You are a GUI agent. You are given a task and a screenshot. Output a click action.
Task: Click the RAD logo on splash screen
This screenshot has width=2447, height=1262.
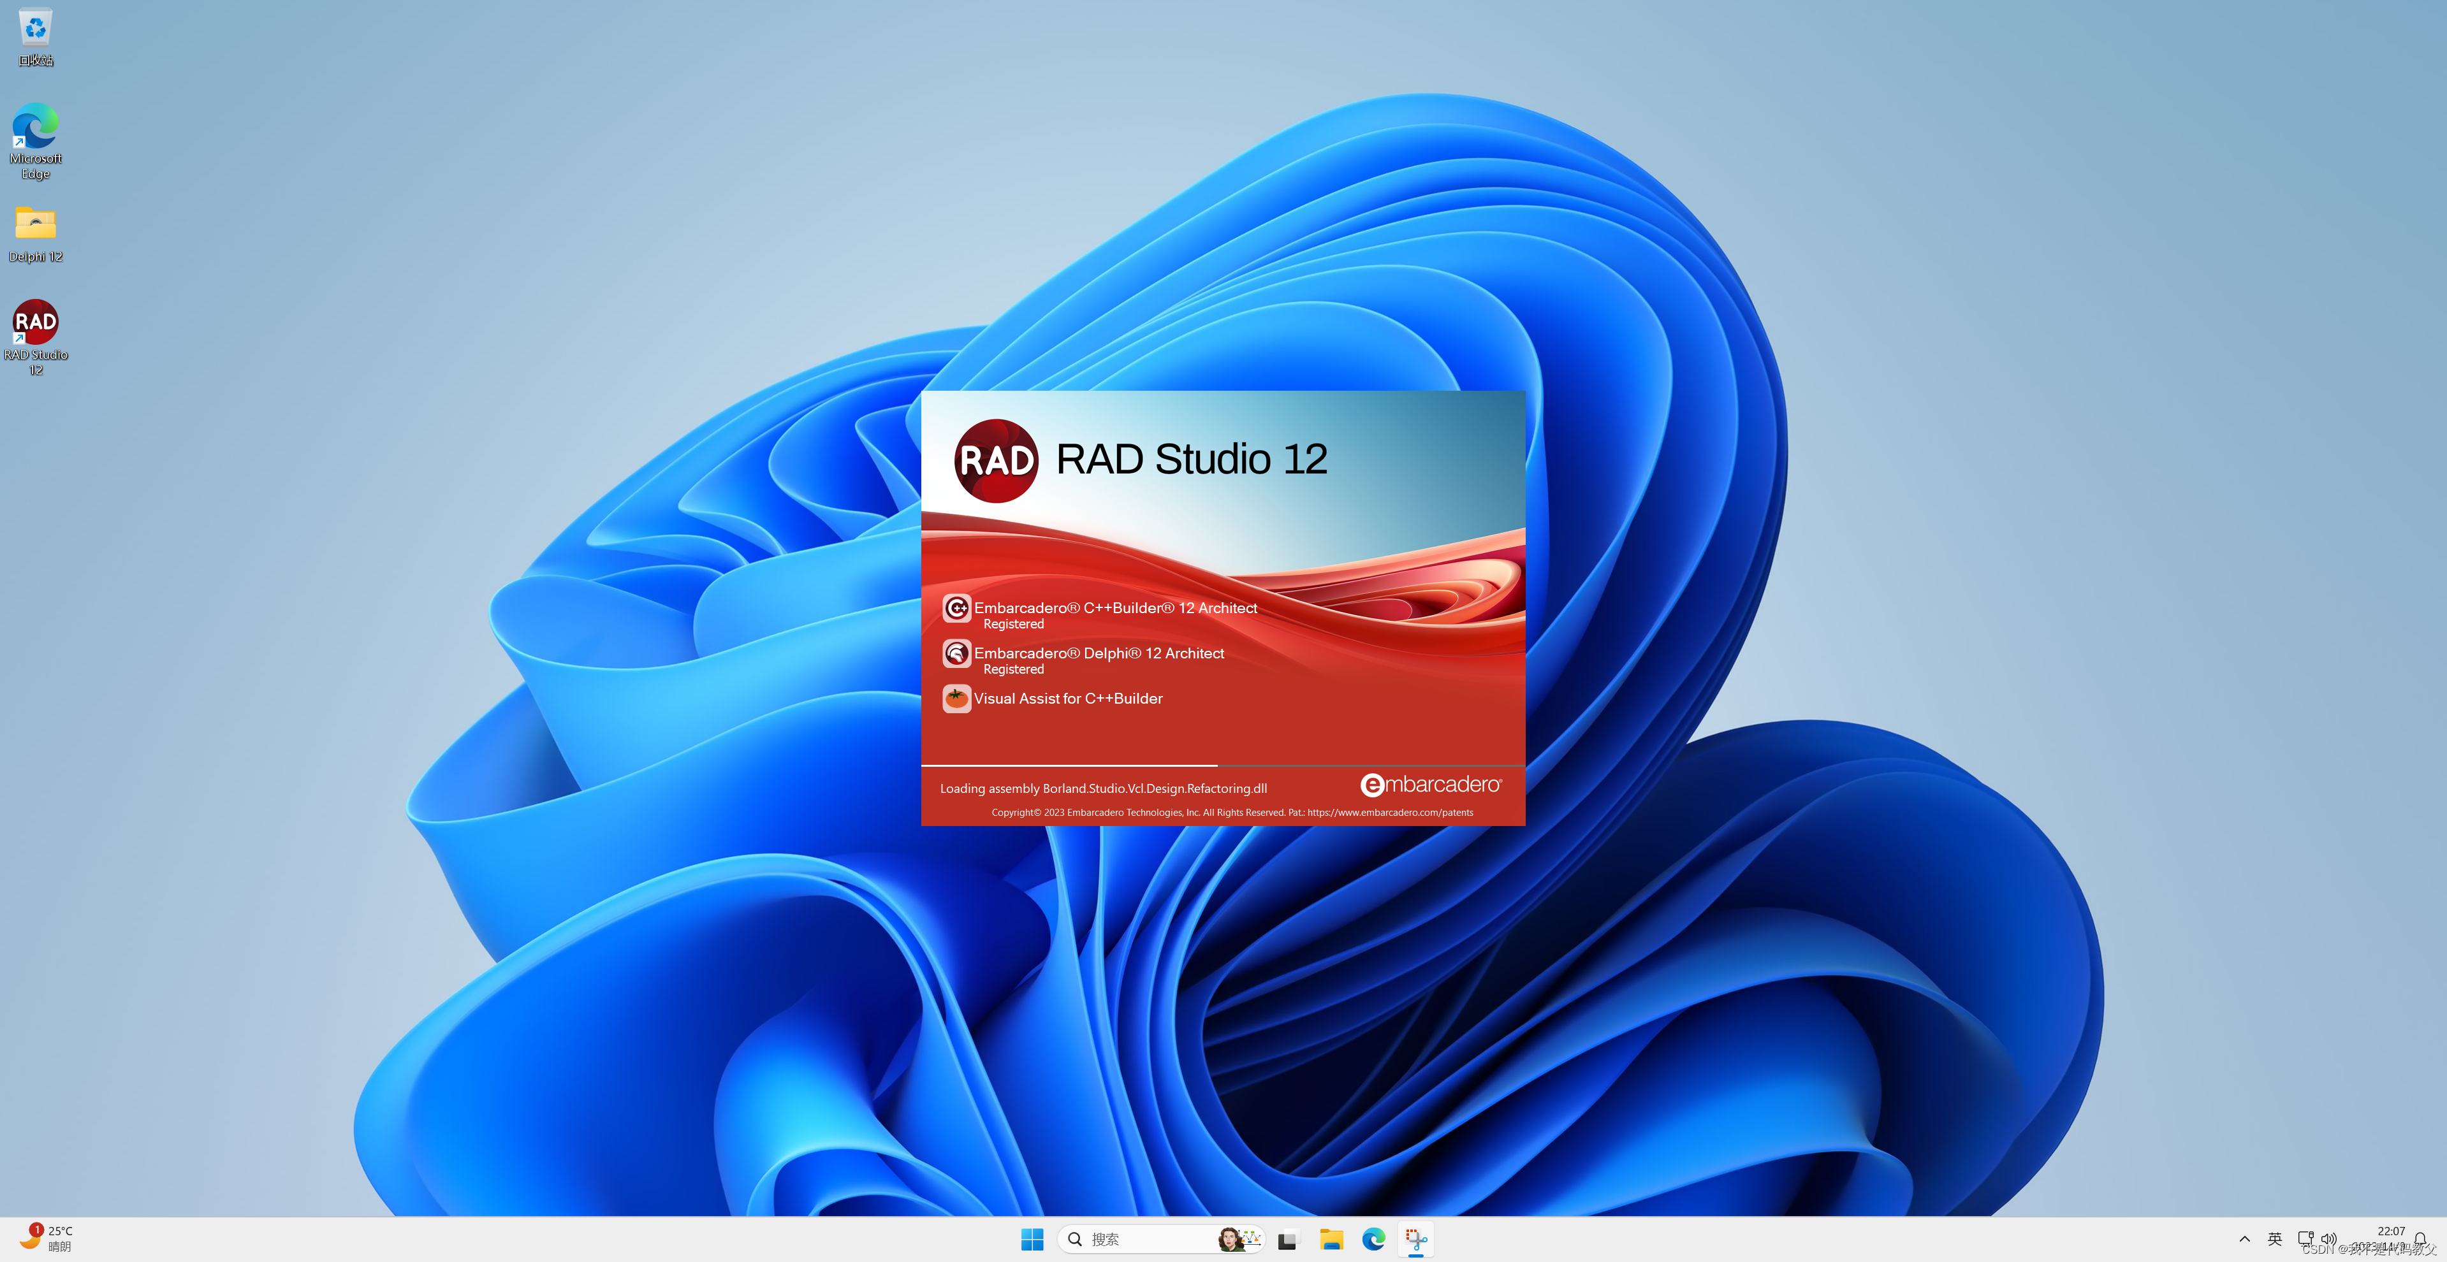point(995,461)
